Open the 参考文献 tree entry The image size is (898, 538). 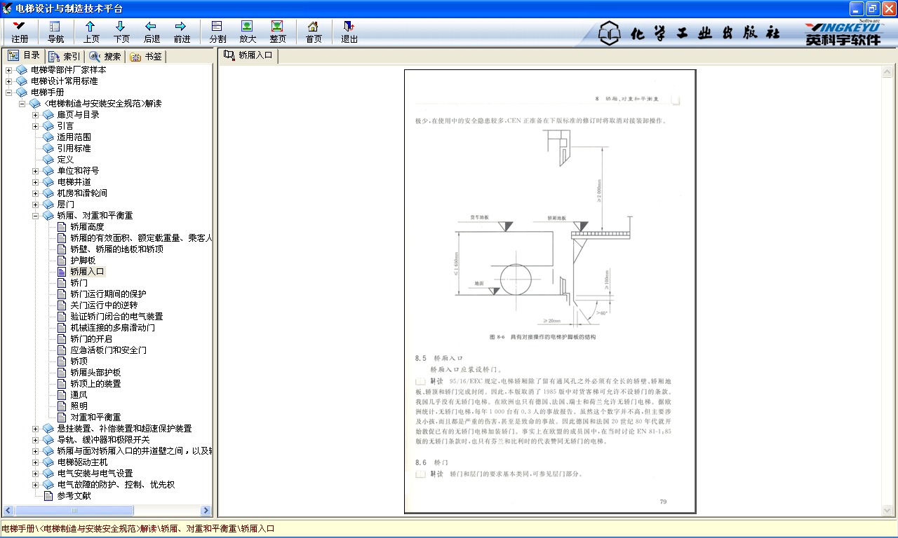tap(74, 496)
